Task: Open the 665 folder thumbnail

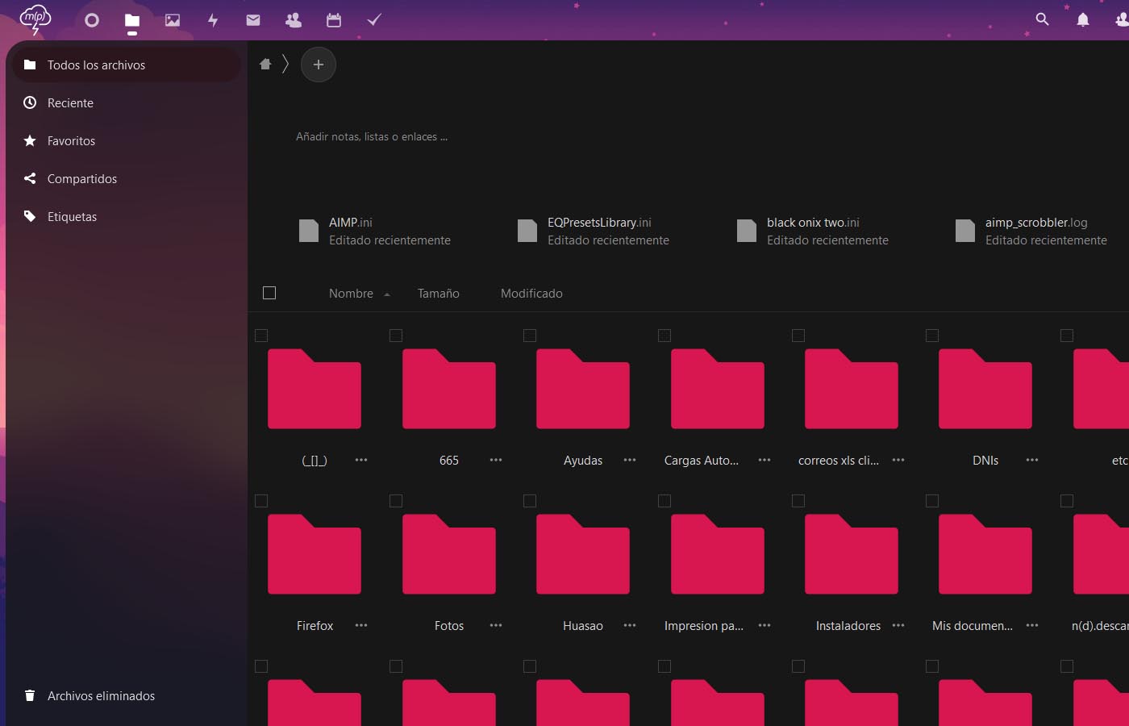Action: click(x=449, y=389)
